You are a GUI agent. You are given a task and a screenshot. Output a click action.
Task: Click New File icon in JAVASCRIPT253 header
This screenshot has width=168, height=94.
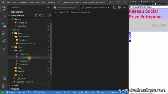click(36, 16)
